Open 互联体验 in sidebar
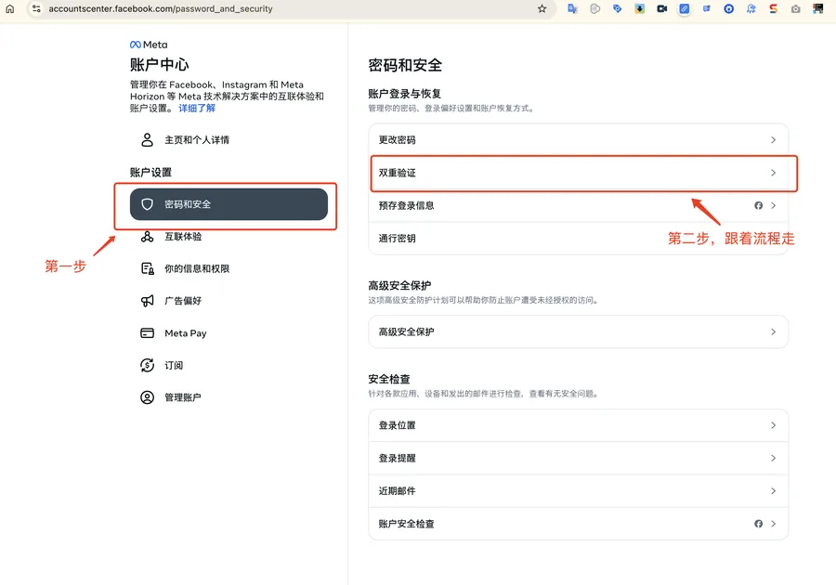 click(229, 237)
